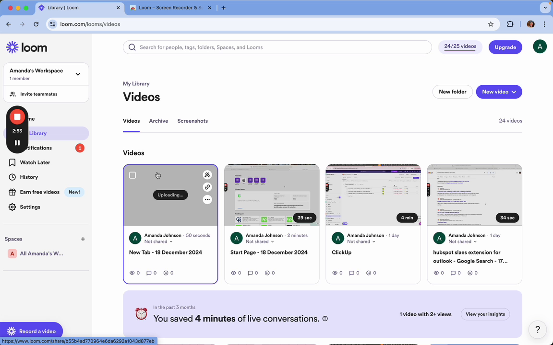Image resolution: width=553 pixels, height=345 pixels.
Task: Open the New video dropdown
Action: pos(499,92)
